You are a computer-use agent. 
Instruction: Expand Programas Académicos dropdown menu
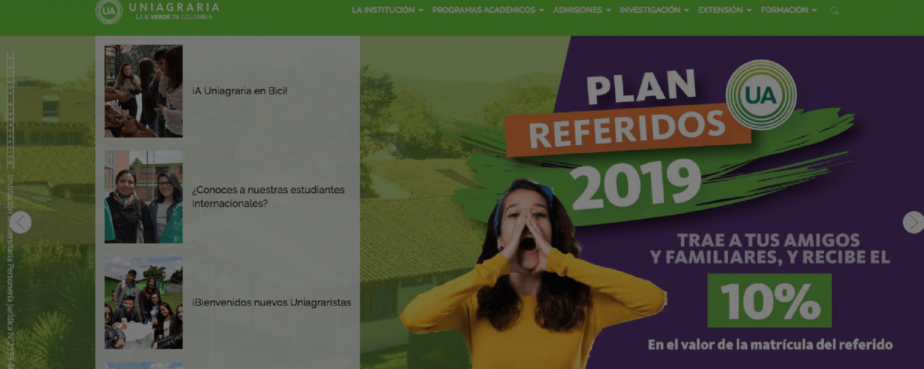pyautogui.click(x=488, y=10)
